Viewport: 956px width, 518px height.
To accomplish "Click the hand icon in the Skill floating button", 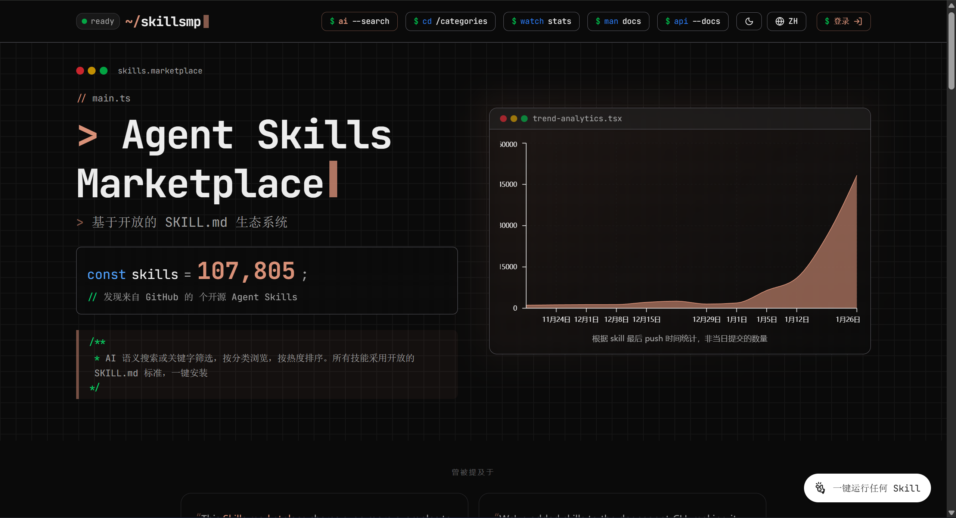I will pos(820,488).
